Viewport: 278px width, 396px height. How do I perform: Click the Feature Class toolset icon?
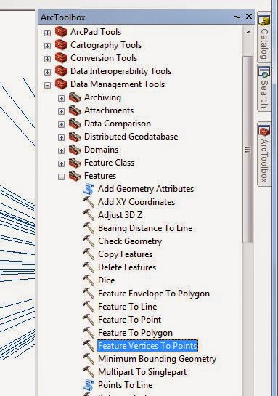(75, 163)
